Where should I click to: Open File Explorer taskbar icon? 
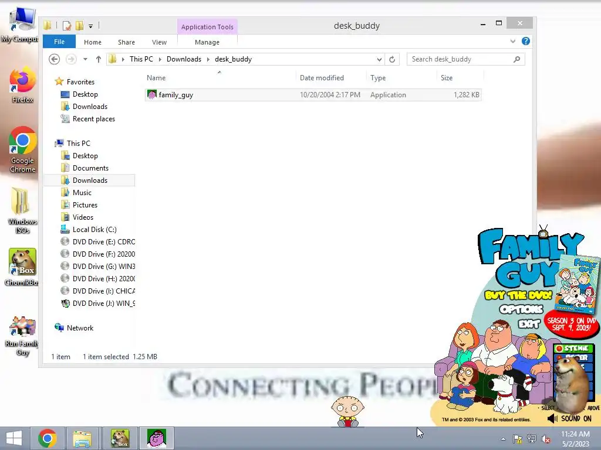[82, 438]
